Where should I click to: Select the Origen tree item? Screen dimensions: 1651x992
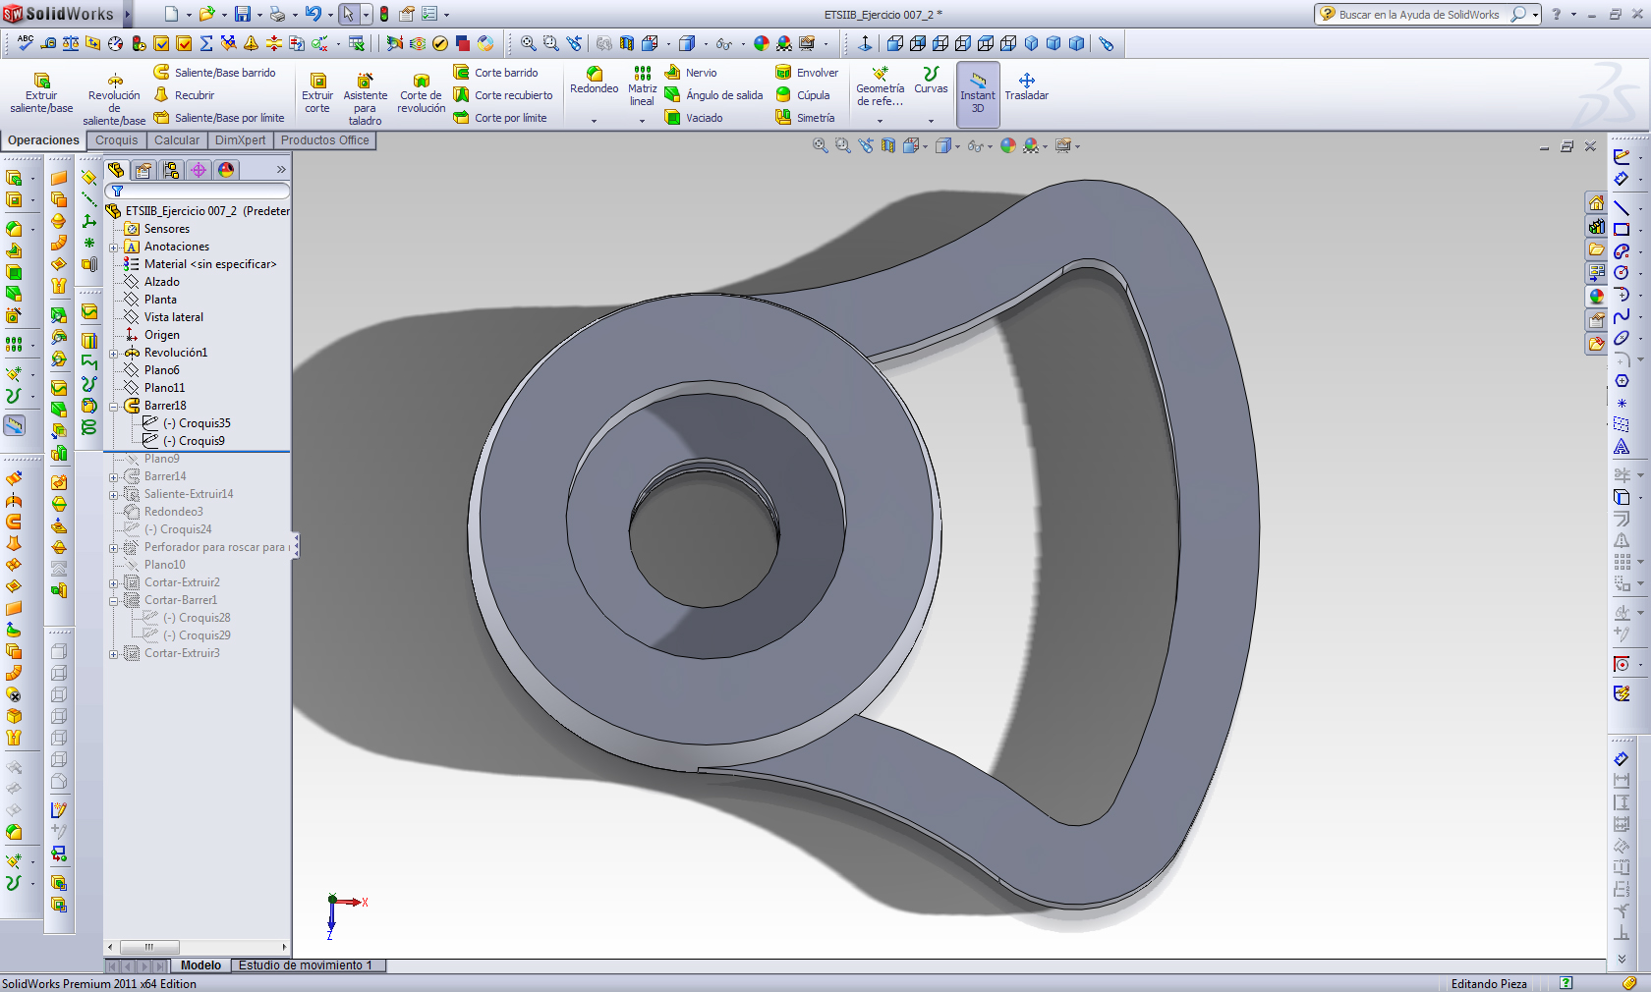point(151,335)
